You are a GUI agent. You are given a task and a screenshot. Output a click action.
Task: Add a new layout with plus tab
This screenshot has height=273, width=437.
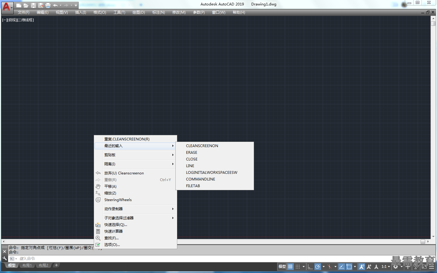pos(56,265)
